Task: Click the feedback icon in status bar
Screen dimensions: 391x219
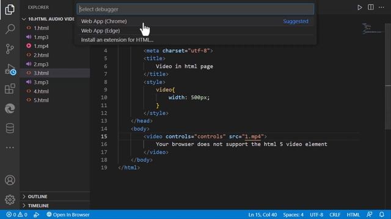Action: [x=369, y=215]
